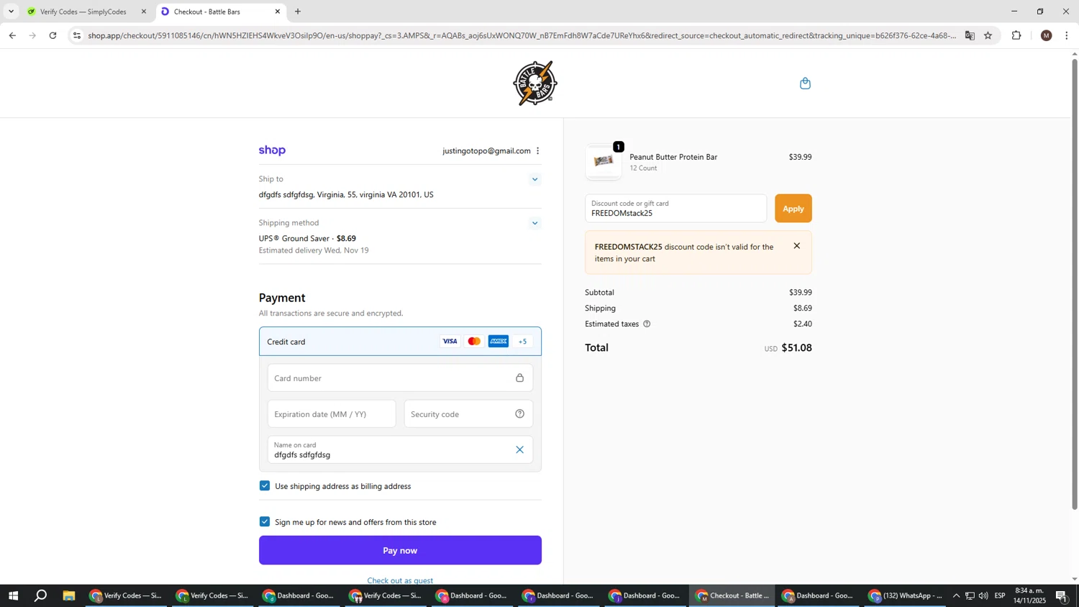Open the Chrome three-dot menu

pos(1066,35)
